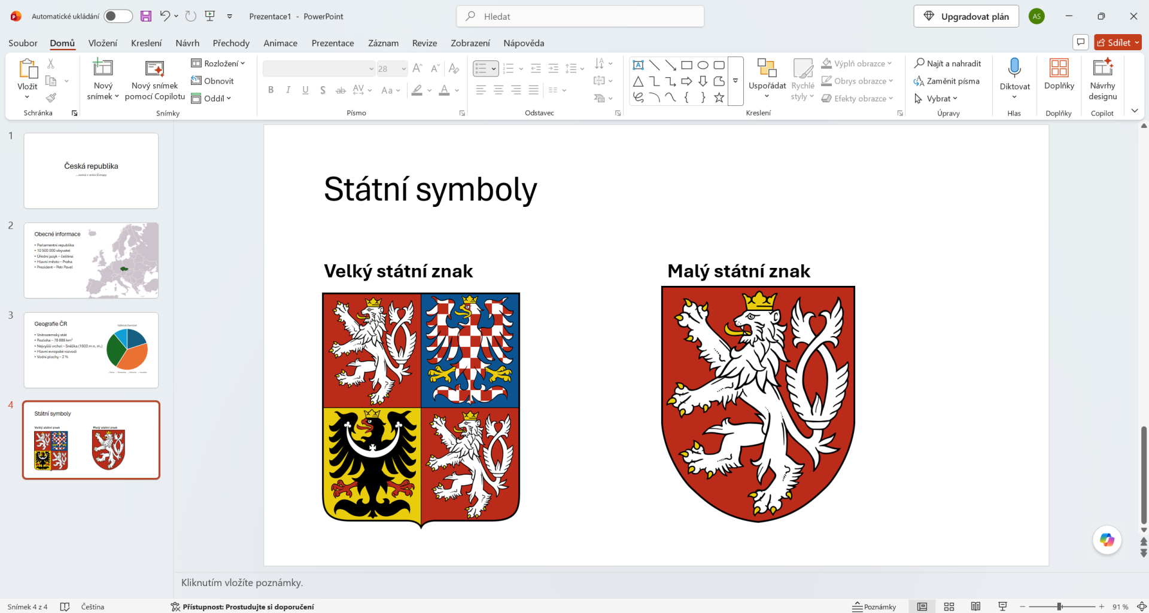The width and height of the screenshot is (1149, 613).
Task: Open Nový snímek pomocí Copilotu
Action: [x=155, y=80]
